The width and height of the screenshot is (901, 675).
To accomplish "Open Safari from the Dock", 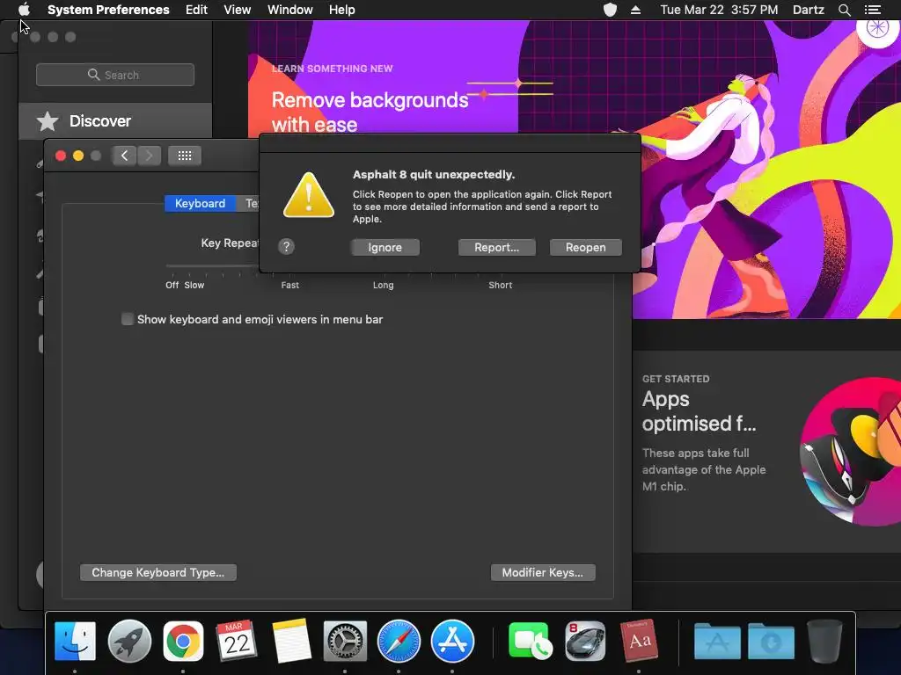I will coord(399,641).
